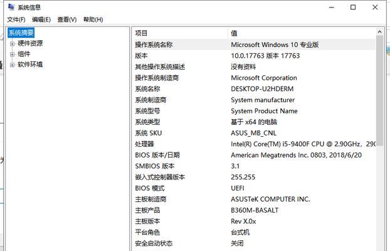Screen dimensions: 390x251
Task: Click the American Megatrends Inc. value
Action: pyautogui.click(x=296, y=155)
